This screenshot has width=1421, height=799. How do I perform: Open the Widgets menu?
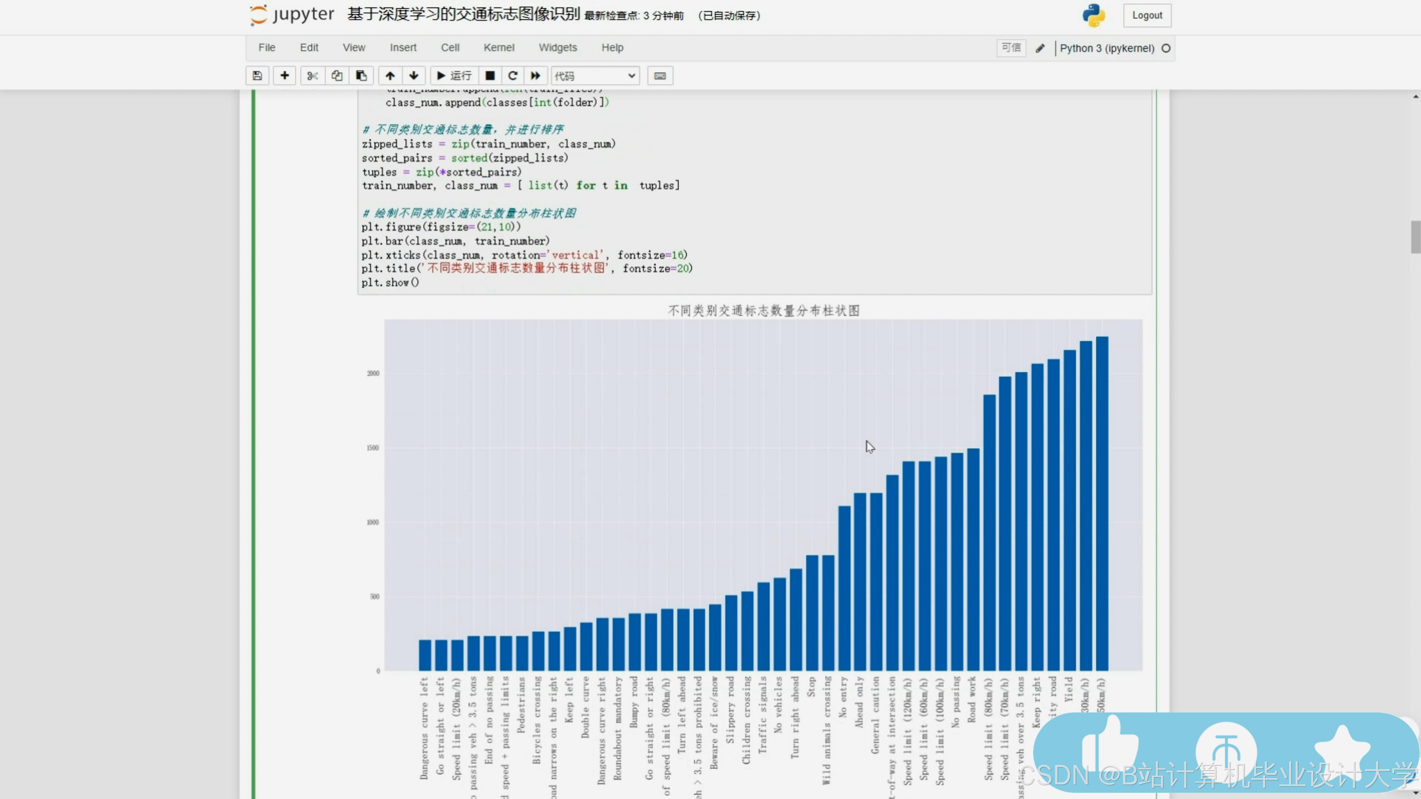558,47
